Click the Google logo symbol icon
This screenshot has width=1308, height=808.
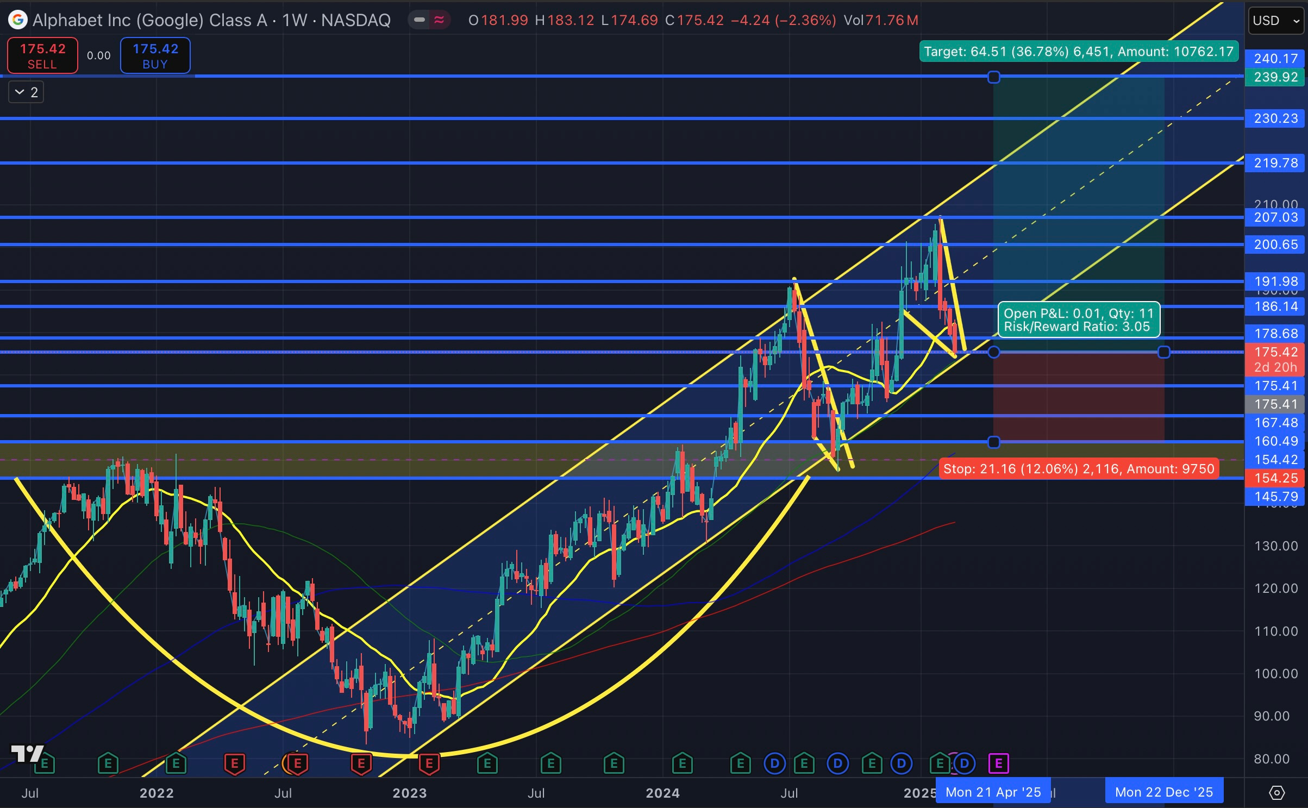coord(18,20)
